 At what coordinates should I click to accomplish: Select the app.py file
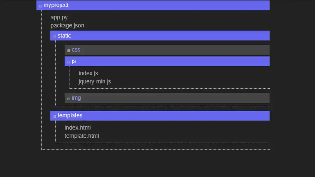[x=59, y=17]
